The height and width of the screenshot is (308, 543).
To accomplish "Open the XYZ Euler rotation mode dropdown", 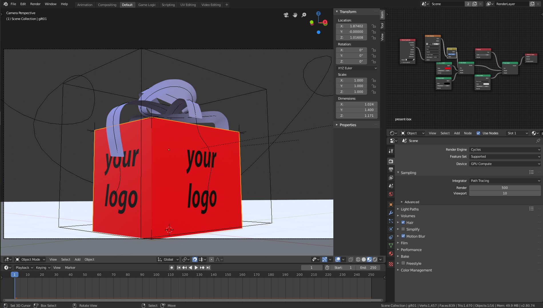I will coord(357,68).
